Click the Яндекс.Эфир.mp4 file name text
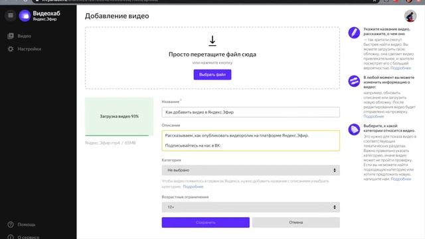425x239 pixels. [x=102, y=143]
